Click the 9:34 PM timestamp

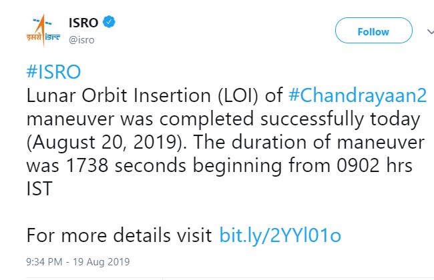pyautogui.click(x=44, y=262)
